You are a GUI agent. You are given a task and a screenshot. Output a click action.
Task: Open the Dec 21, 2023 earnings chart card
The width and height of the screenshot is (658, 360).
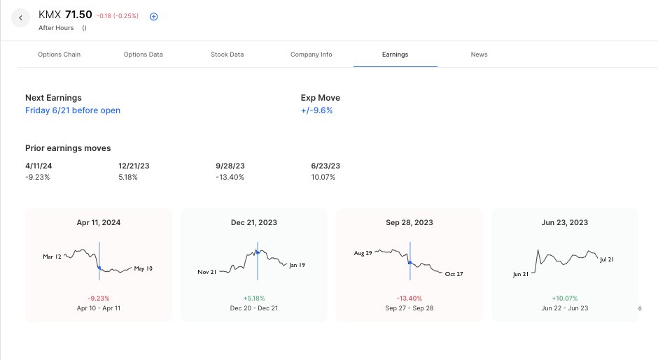pos(254,265)
